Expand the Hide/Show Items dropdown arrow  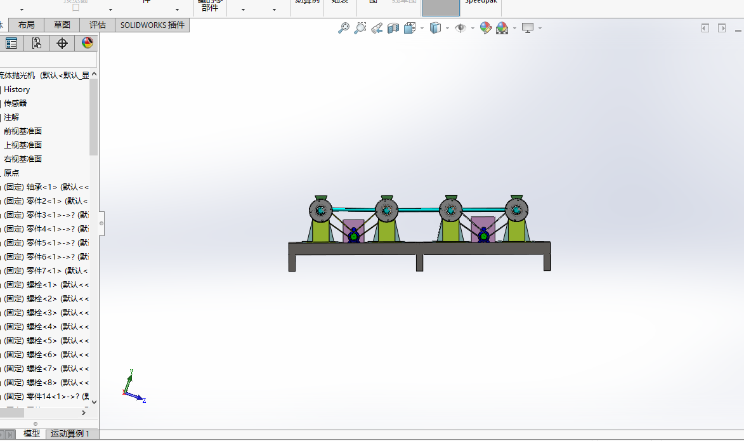click(473, 29)
